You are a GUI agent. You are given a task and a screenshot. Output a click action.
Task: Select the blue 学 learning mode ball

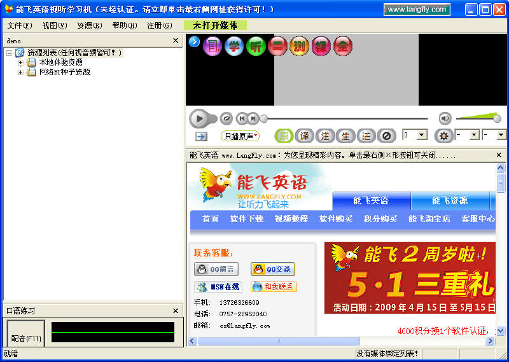(x=234, y=46)
